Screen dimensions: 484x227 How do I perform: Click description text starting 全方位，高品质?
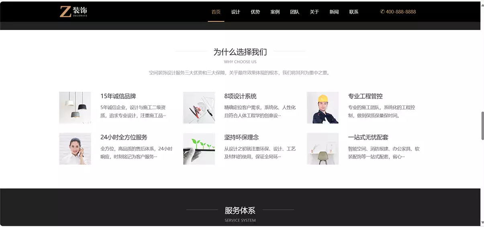[136, 152]
